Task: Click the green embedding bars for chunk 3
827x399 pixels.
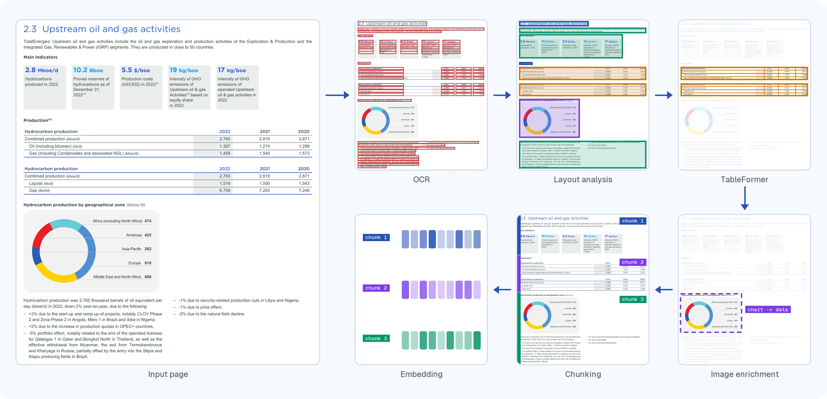Action: click(441, 340)
